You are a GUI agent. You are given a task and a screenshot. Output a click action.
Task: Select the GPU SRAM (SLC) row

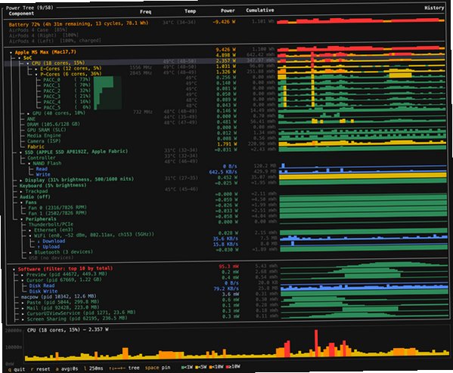point(47,130)
